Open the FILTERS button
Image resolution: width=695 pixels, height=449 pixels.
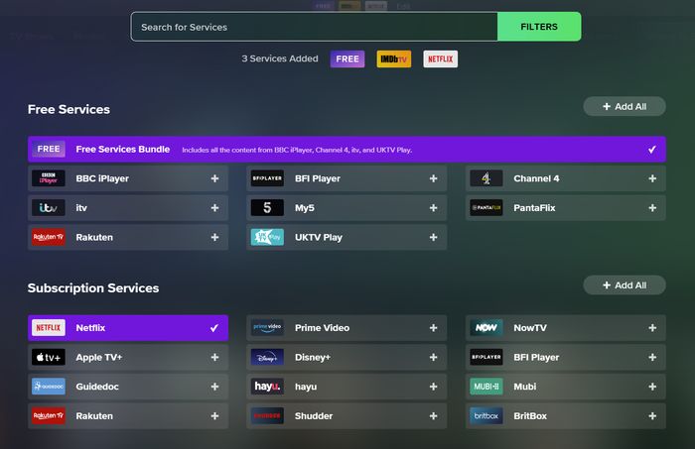[x=539, y=27]
